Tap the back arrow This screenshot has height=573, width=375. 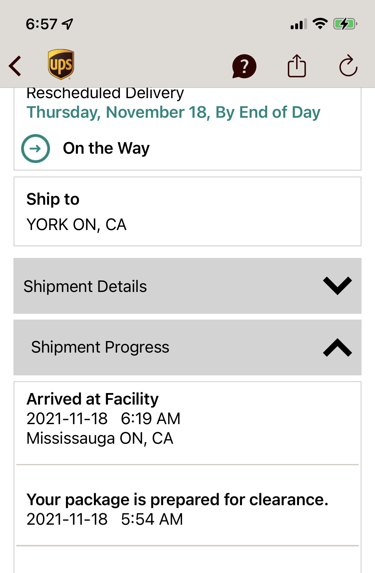tap(15, 66)
